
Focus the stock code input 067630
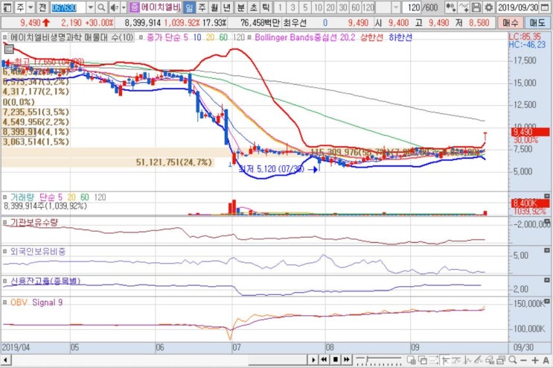click(x=68, y=7)
